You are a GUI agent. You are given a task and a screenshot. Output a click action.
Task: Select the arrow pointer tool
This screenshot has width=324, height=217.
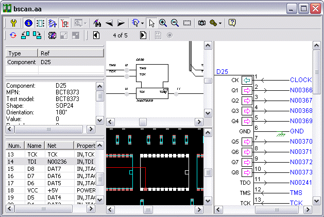click(x=151, y=23)
